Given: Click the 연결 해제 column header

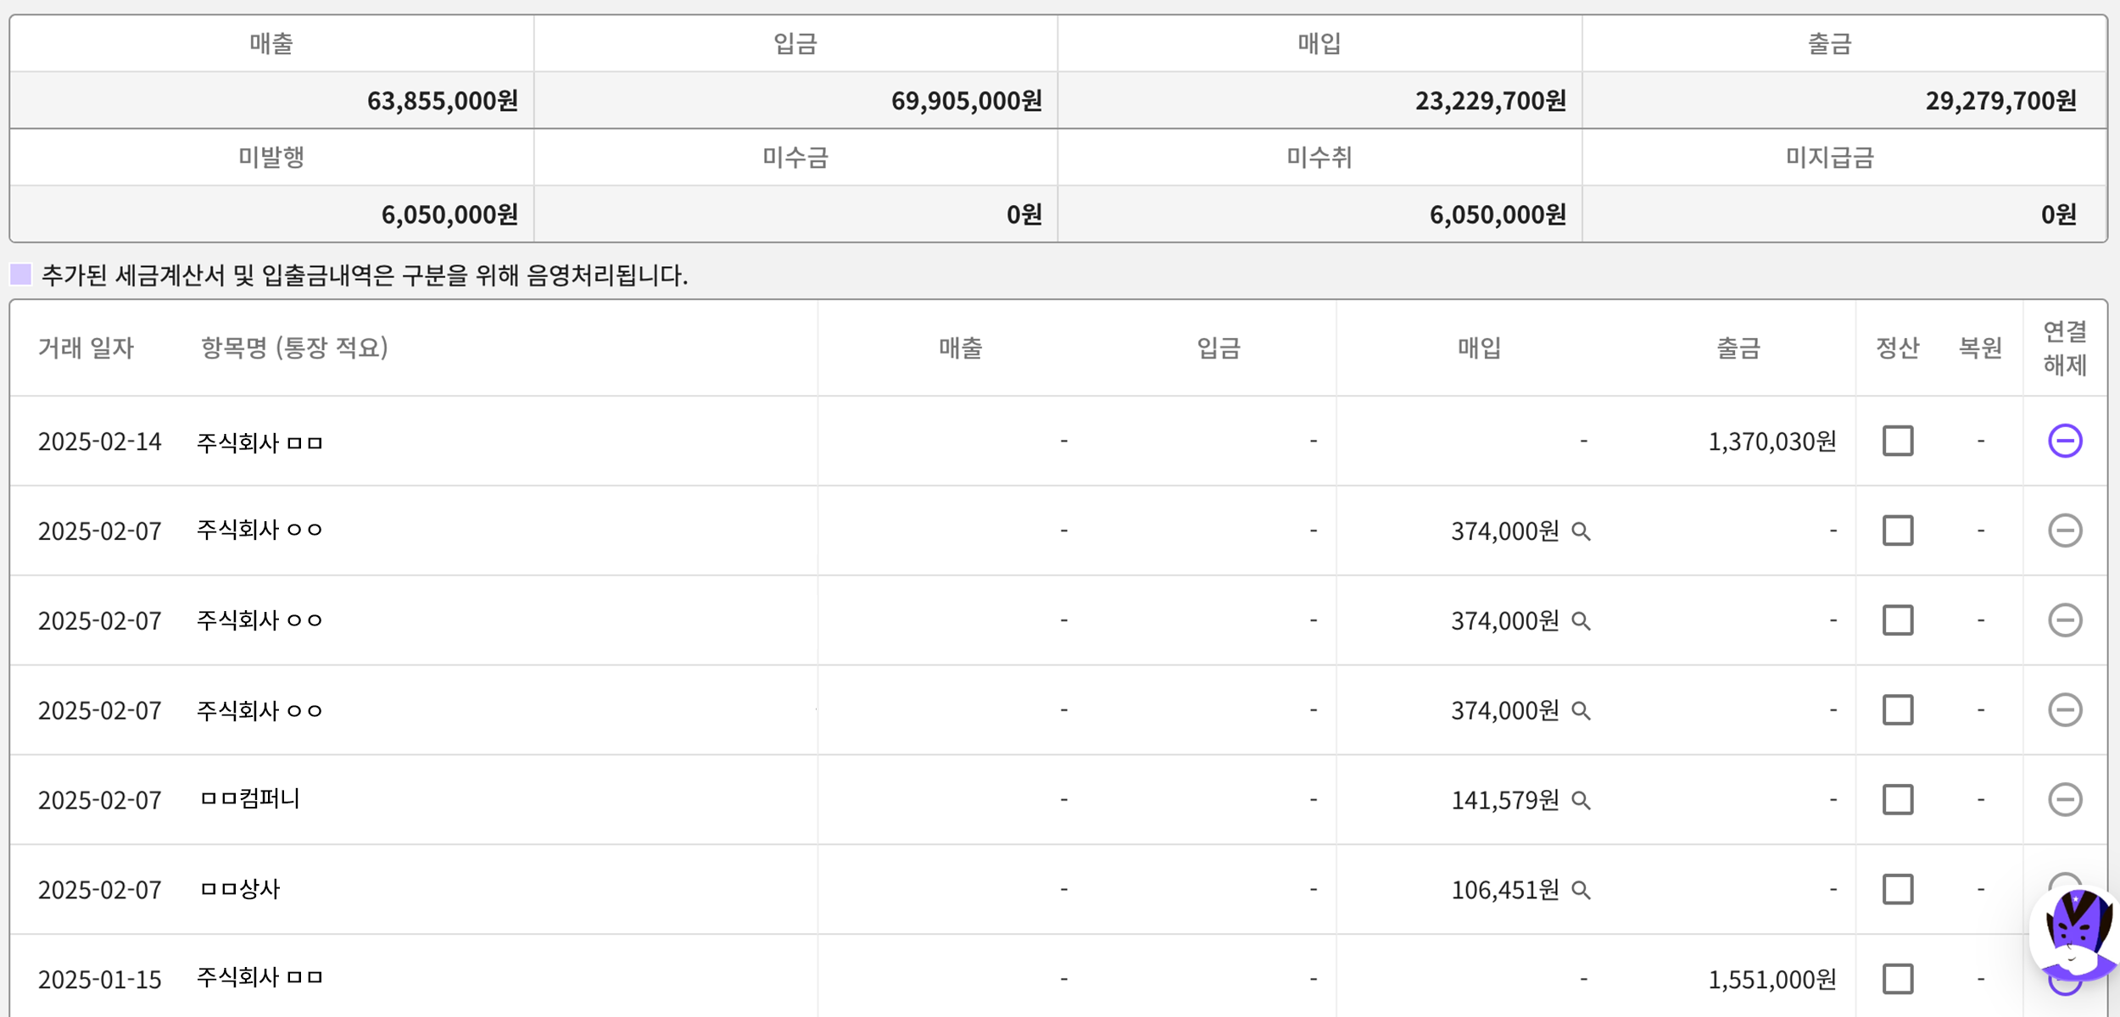Looking at the screenshot, I should [2064, 347].
